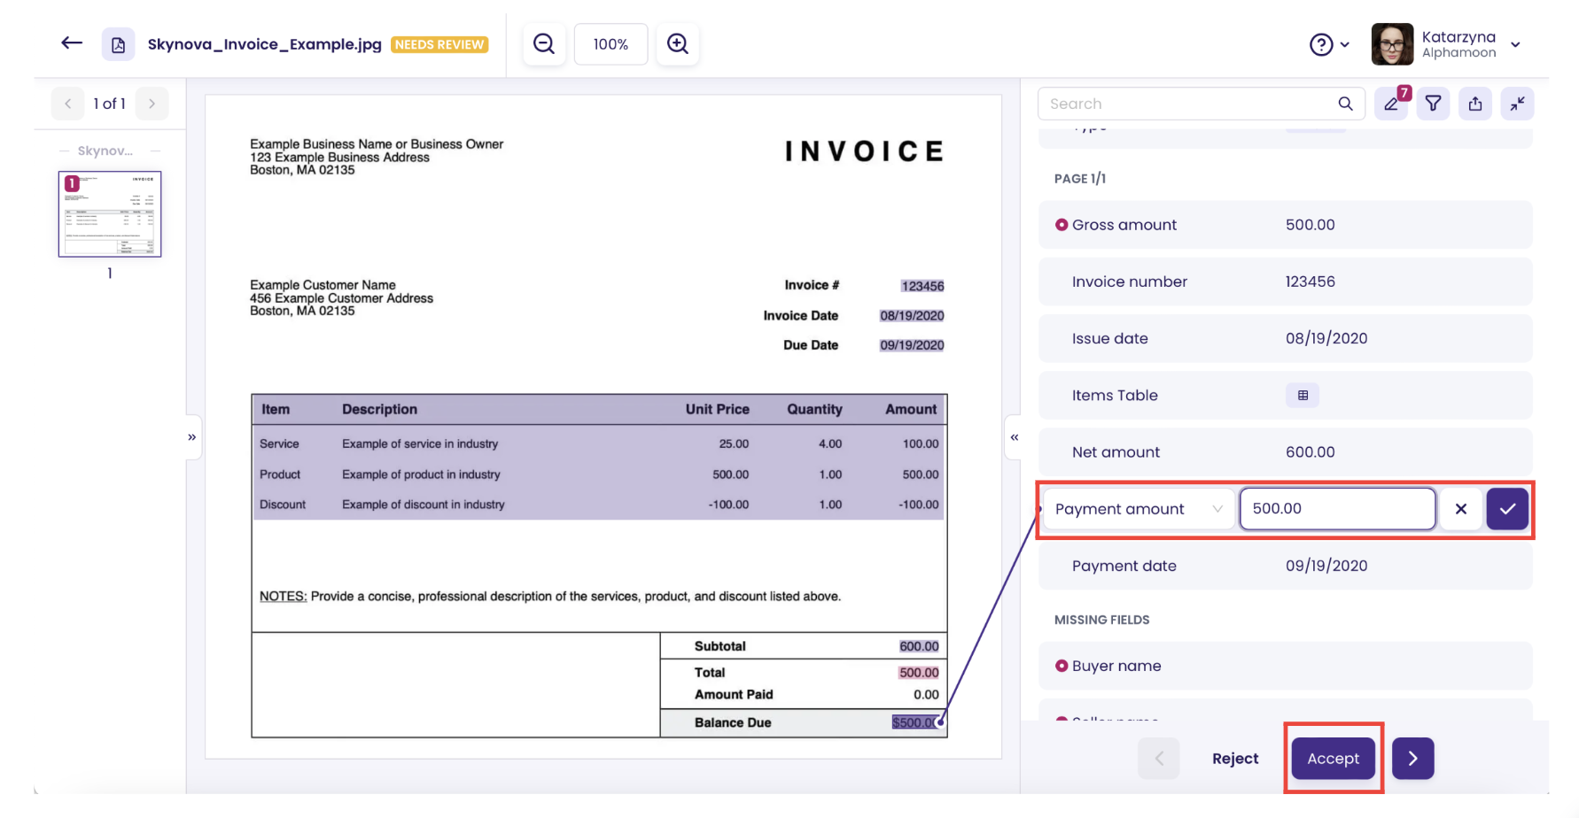Open the filter fields icon
1579x818 pixels.
click(1433, 104)
